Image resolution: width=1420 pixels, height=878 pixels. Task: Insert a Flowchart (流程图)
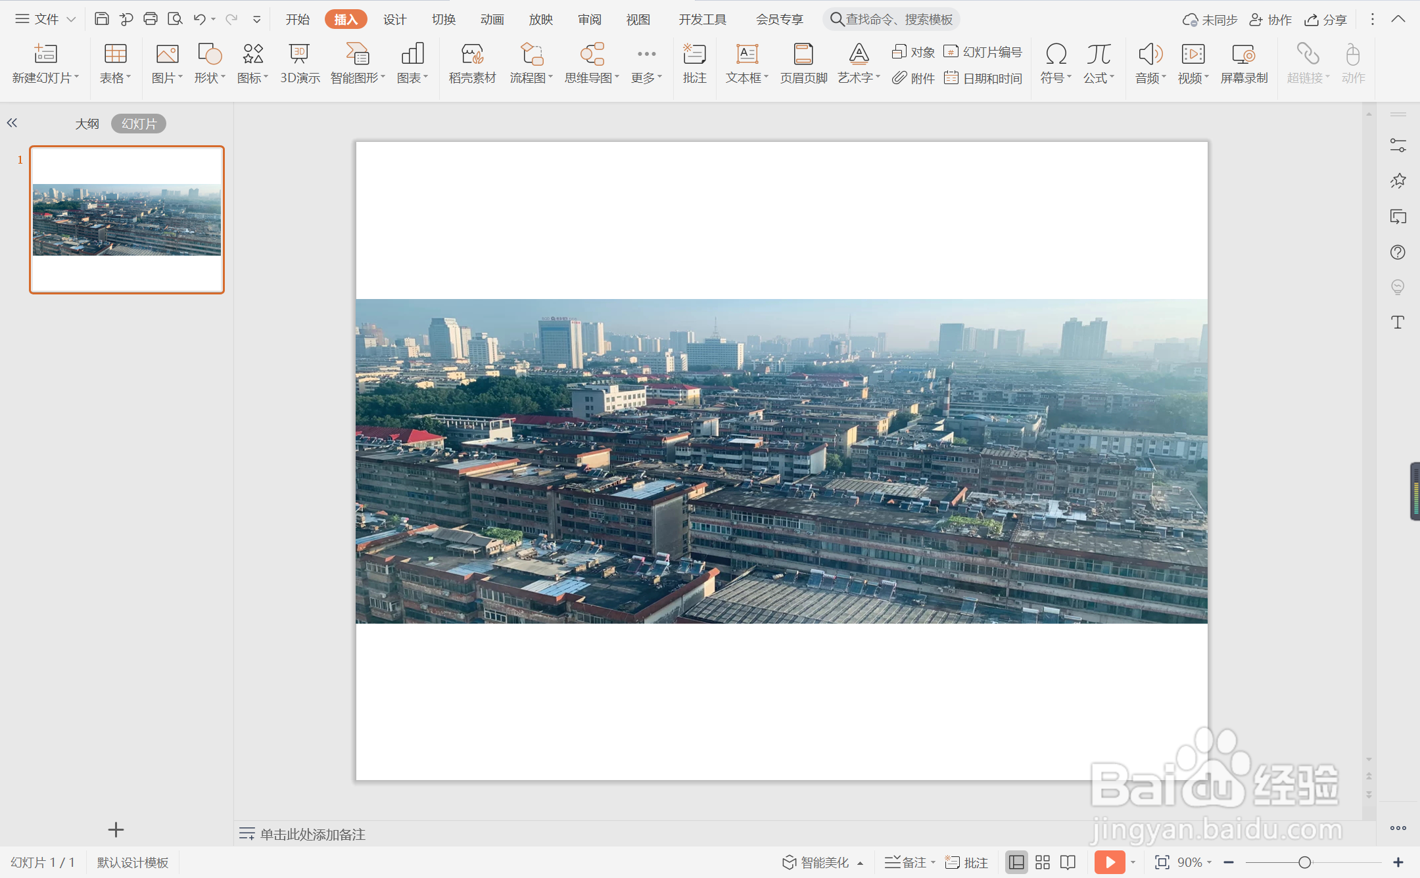[531, 64]
